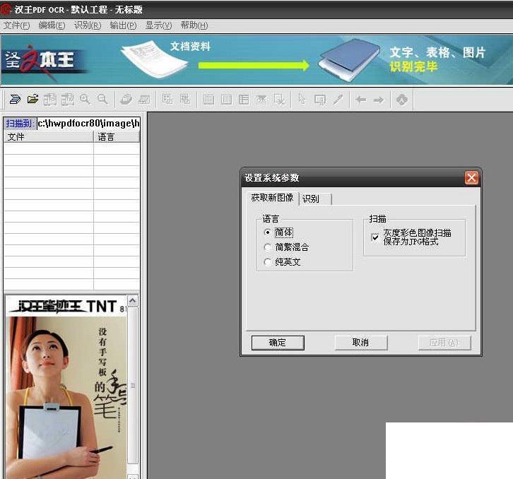Click the 应用(A) button
The image size is (513, 479).
pos(444,343)
